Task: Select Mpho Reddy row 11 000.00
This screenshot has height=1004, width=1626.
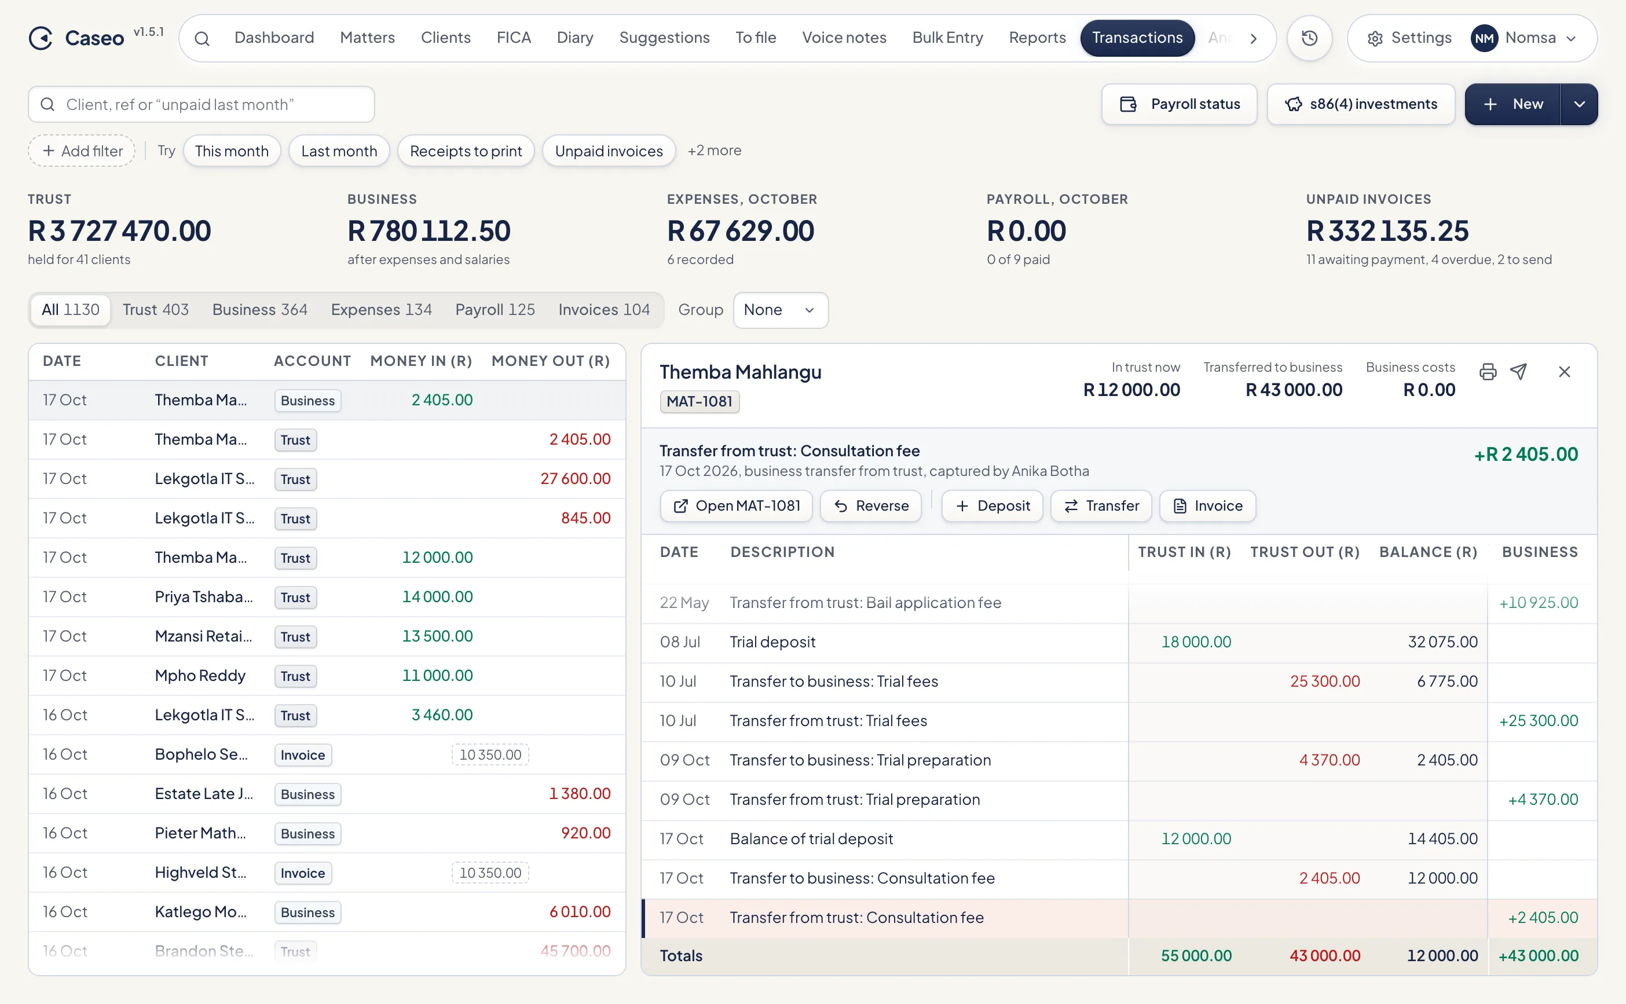Action: click(x=327, y=675)
